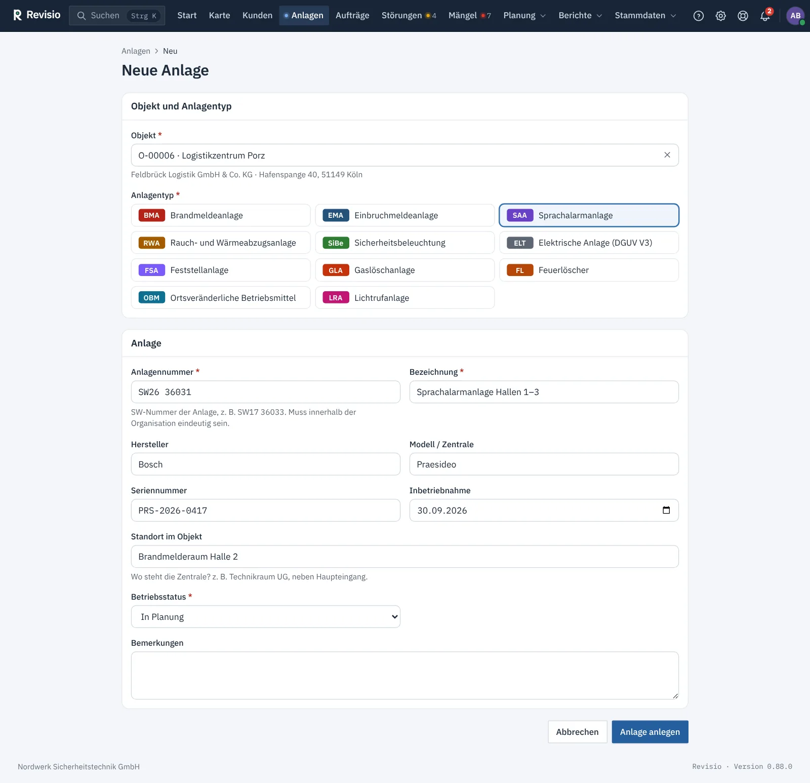Click Abbrechen button
Viewport: 810px width, 783px height.
577,732
